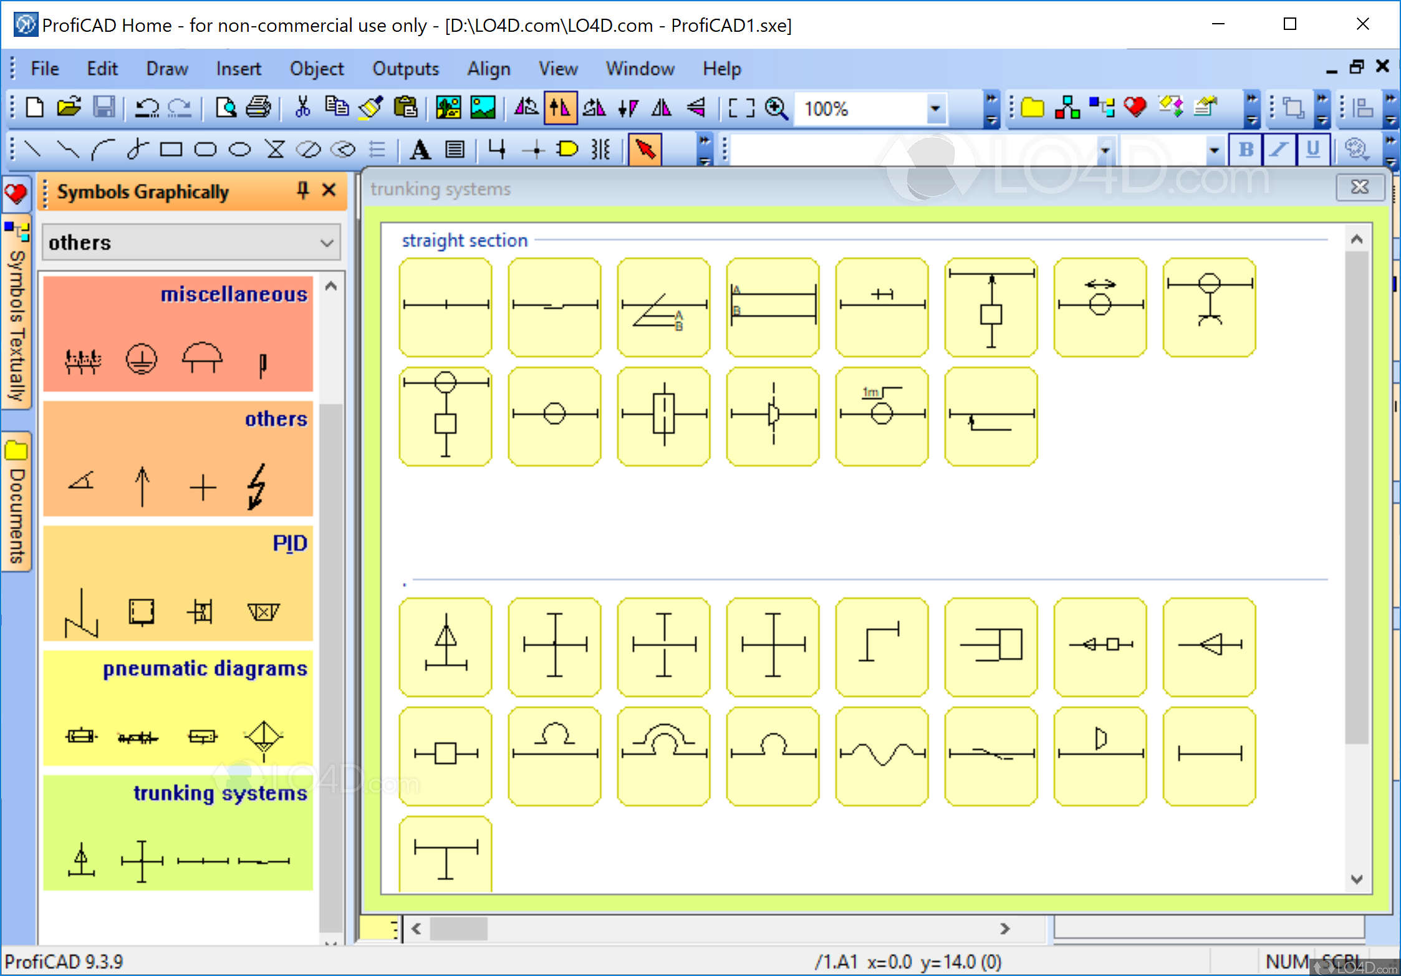This screenshot has height=976, width=1401.
Task: Toggle bold text formatting
Action: pos(1246,150)
